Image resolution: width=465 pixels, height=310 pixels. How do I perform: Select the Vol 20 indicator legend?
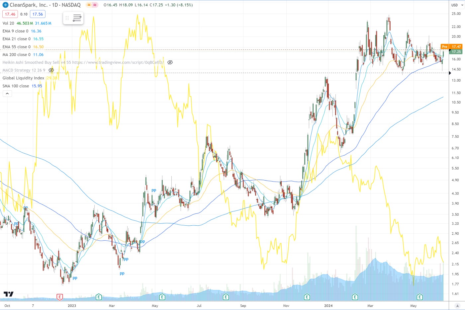[8, 23]
